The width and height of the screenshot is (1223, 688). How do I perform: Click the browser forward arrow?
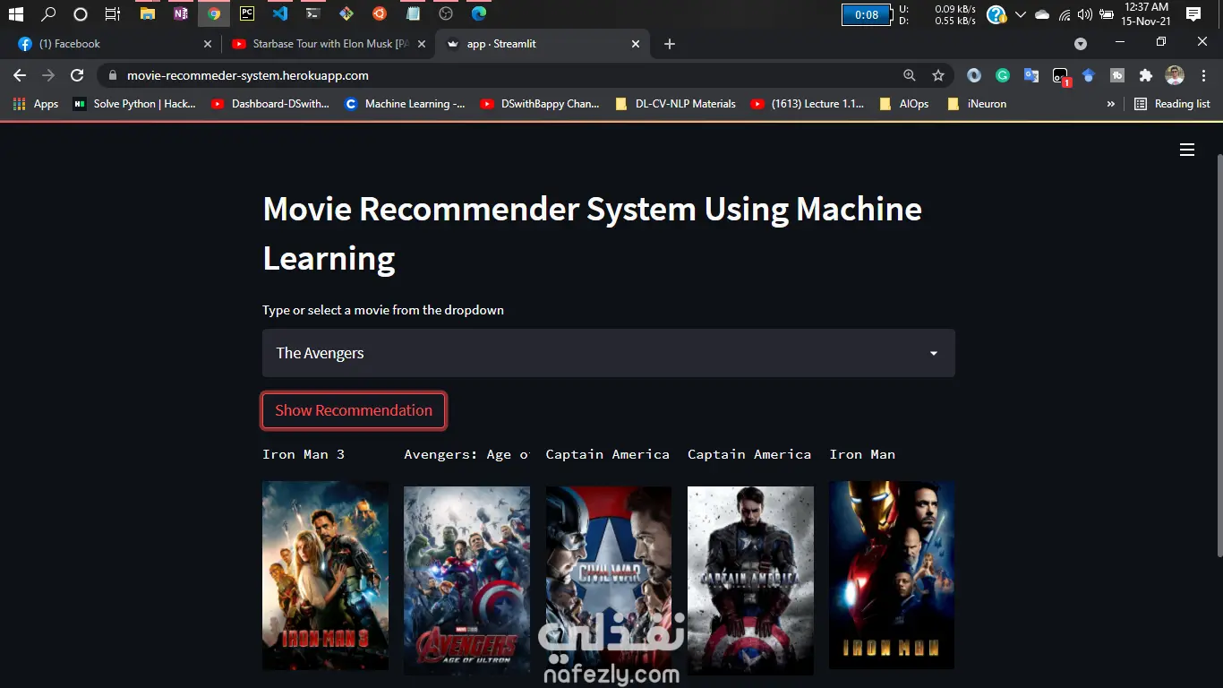click(x=48, y=75)
